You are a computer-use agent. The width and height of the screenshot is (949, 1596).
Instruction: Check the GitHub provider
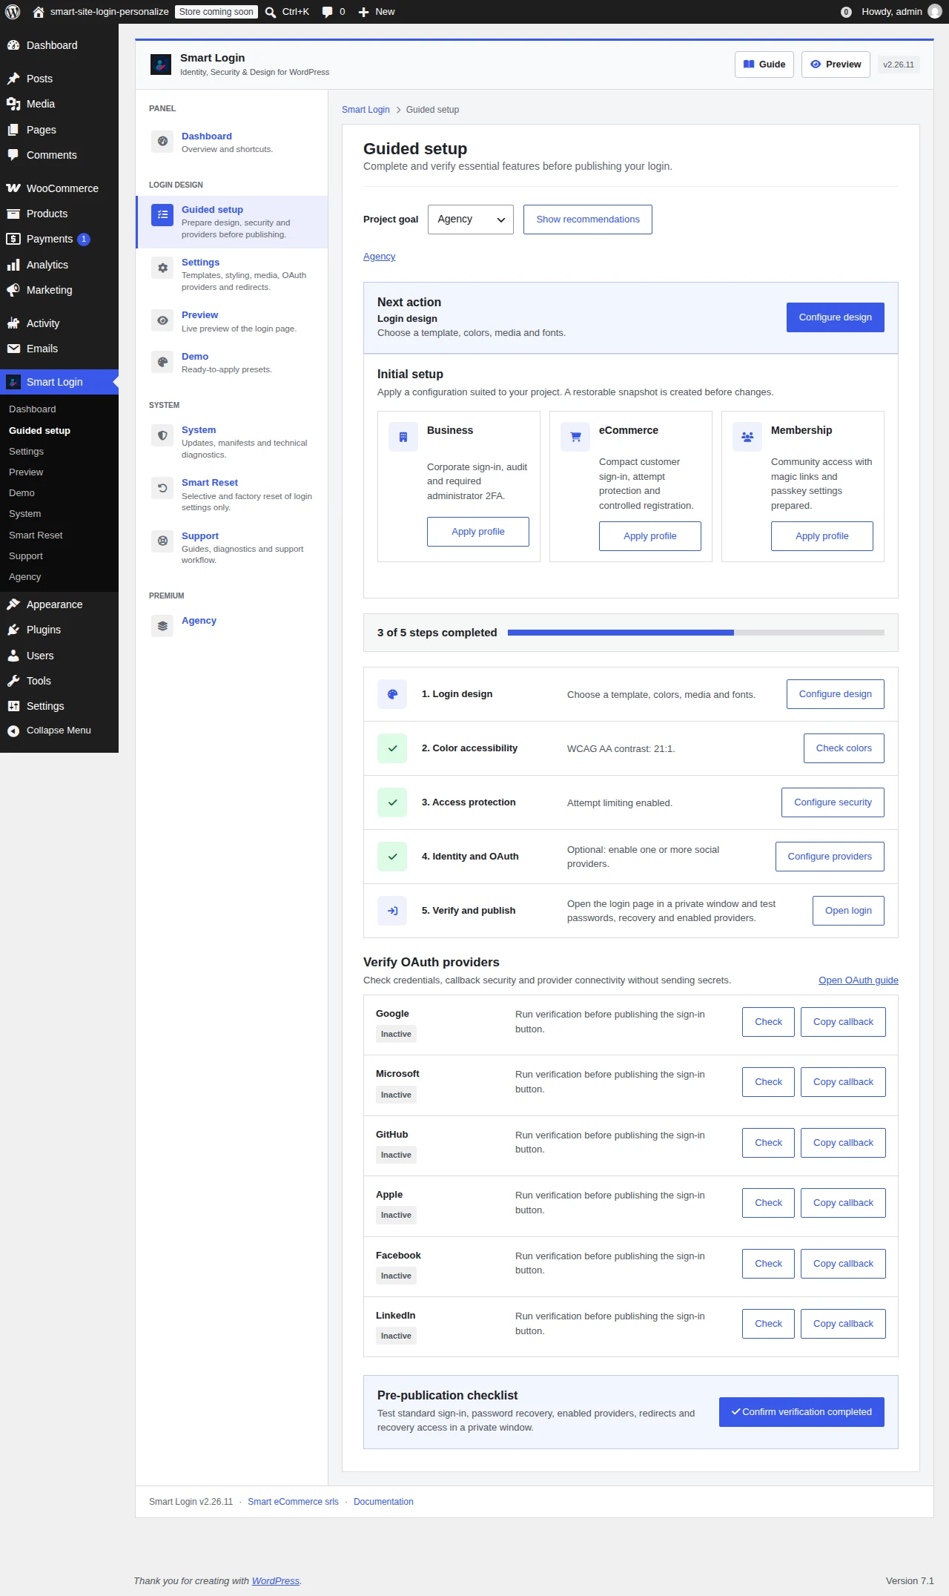pos(768,1143)
